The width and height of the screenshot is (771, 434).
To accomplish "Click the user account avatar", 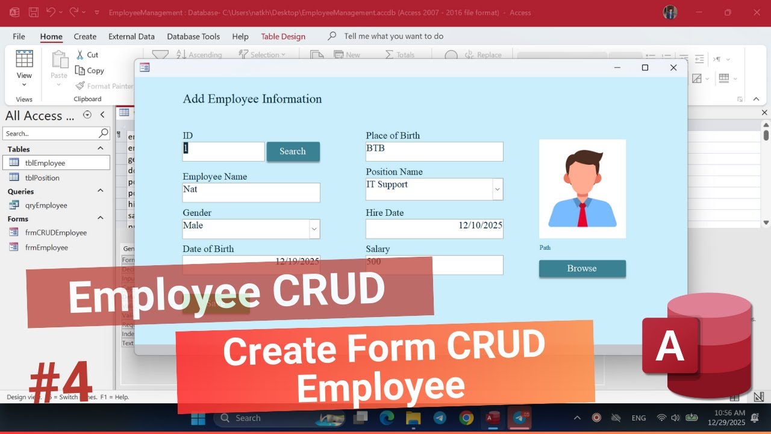I will click(x=670, y=12).
